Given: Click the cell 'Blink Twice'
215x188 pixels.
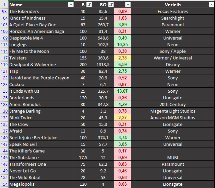Looking at the screenshot, I should pos(41,118).
